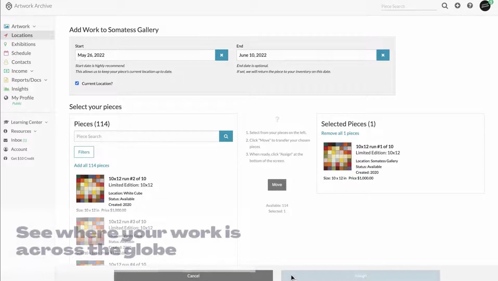The height and width of the screenshot is (281, 498).
Task: Click the Artwork Archive logo icon
Action: pyautogui.click(x=9, y=6)
